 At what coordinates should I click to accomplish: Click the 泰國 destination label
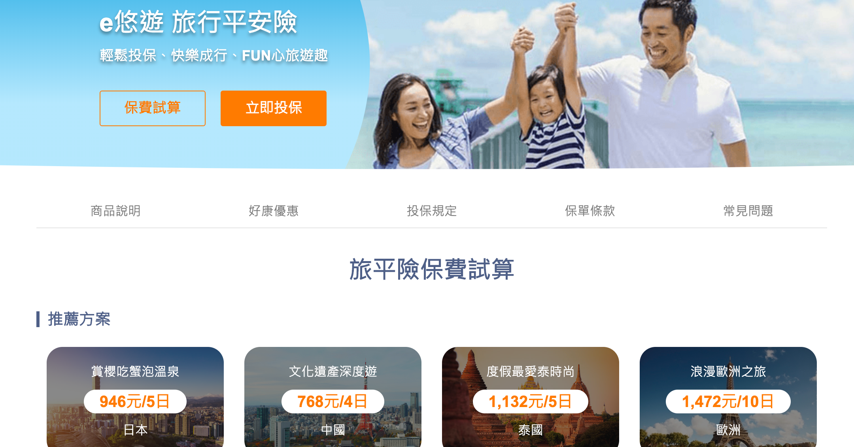tap(531, 430)
